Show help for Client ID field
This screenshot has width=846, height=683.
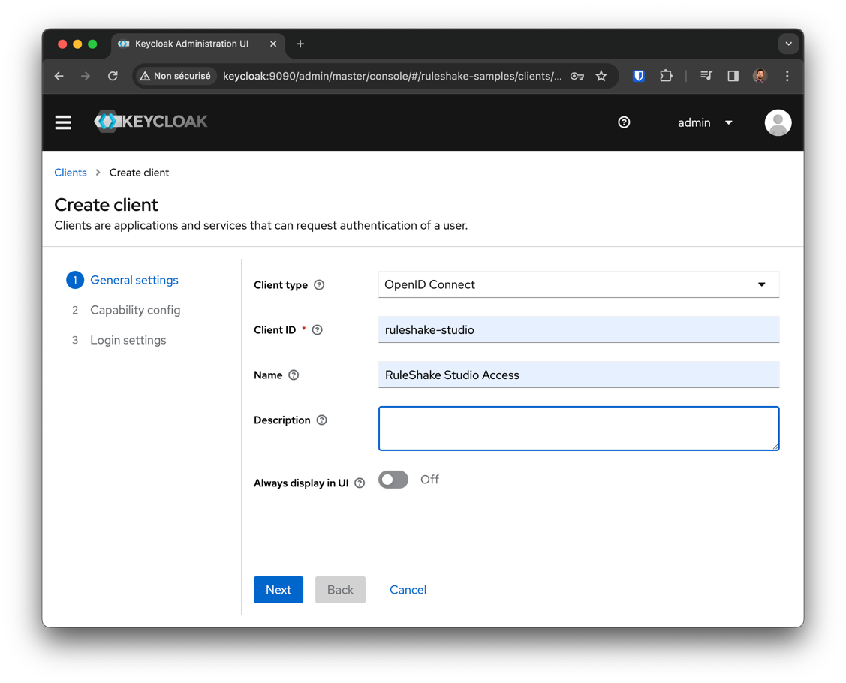[x=318, y=330]
